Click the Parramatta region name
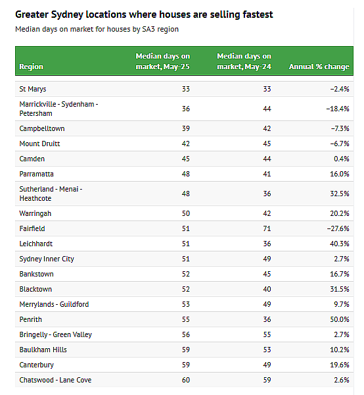This screenshot has width=364, height=395. click(36, 174)
